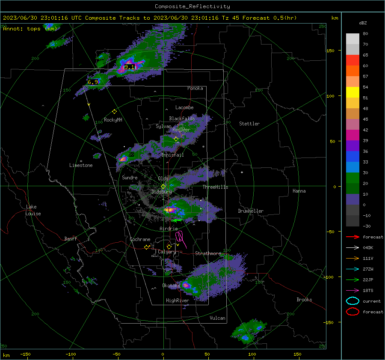This screenshot has height=360, width=385.
Task: Click the 6.9 storm top annotation
Action: click(93, 82)
